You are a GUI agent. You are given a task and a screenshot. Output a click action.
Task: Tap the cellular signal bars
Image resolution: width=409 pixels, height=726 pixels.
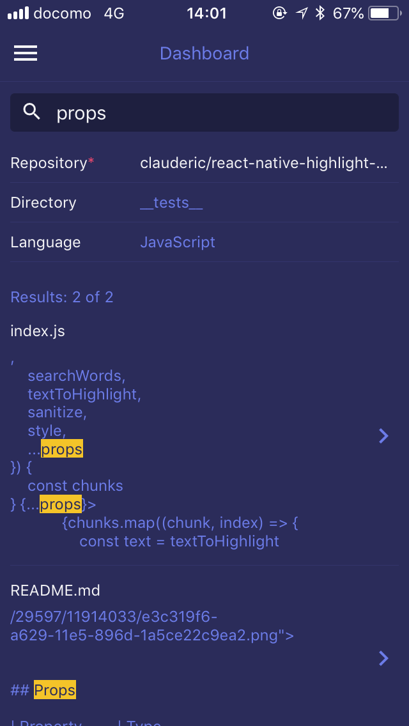coord(18,13)
